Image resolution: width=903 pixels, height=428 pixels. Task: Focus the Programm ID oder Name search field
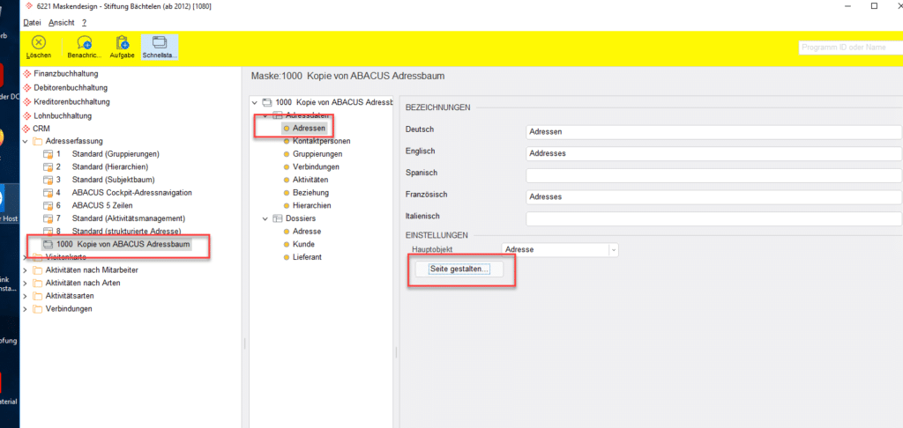point(848,48)
